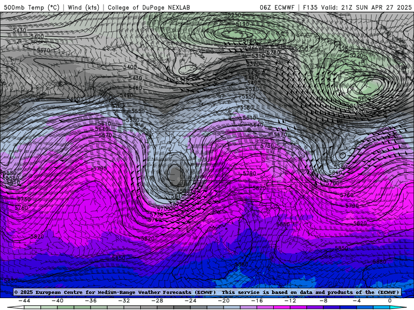This screenshot has height=310, width=414.
Task: Click the -28 colorbar tick label
Action: [x=157, y=301]
